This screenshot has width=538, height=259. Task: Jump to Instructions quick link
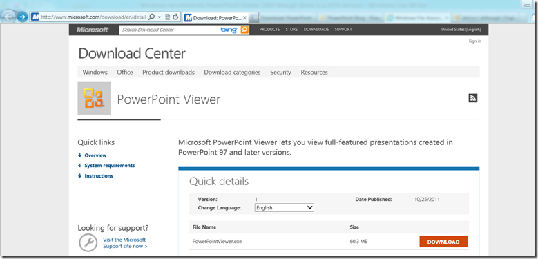point(99,176)
